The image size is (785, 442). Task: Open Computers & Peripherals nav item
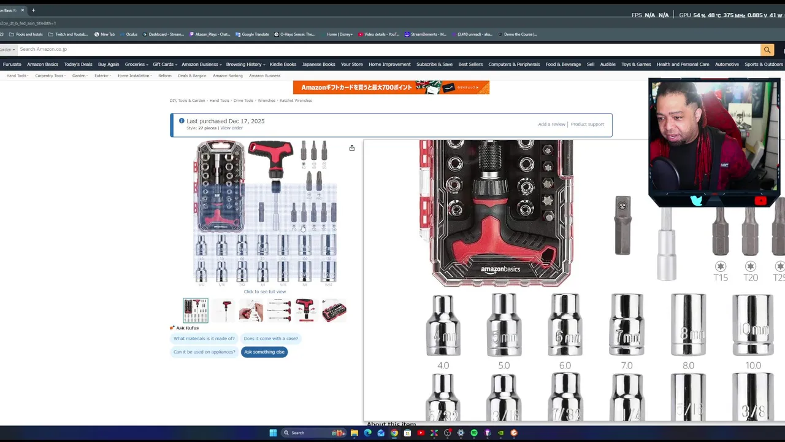[x=514, y=64]
